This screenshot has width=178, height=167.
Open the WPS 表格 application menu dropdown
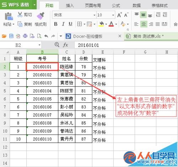click(35, 5)
